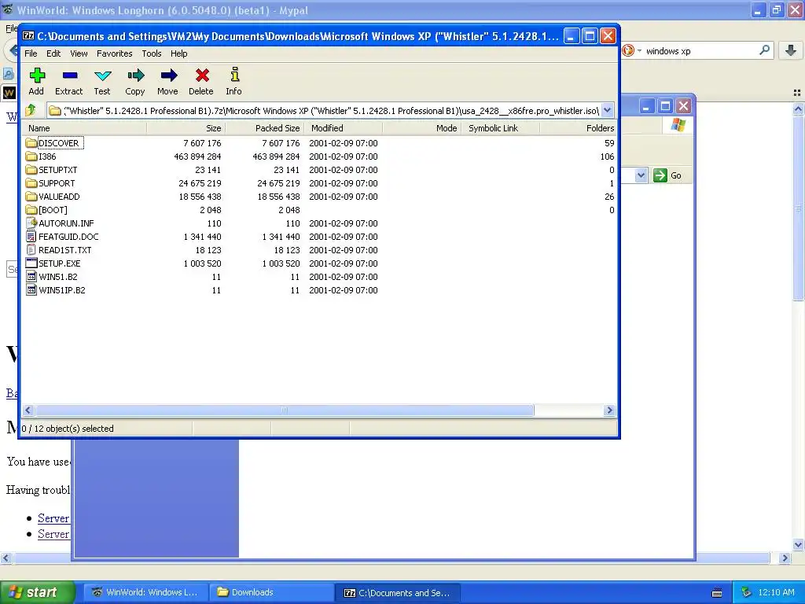Open the File menu in 7-Zip
The width and height of the screenshot is (805, 604).
click(31, 53)
